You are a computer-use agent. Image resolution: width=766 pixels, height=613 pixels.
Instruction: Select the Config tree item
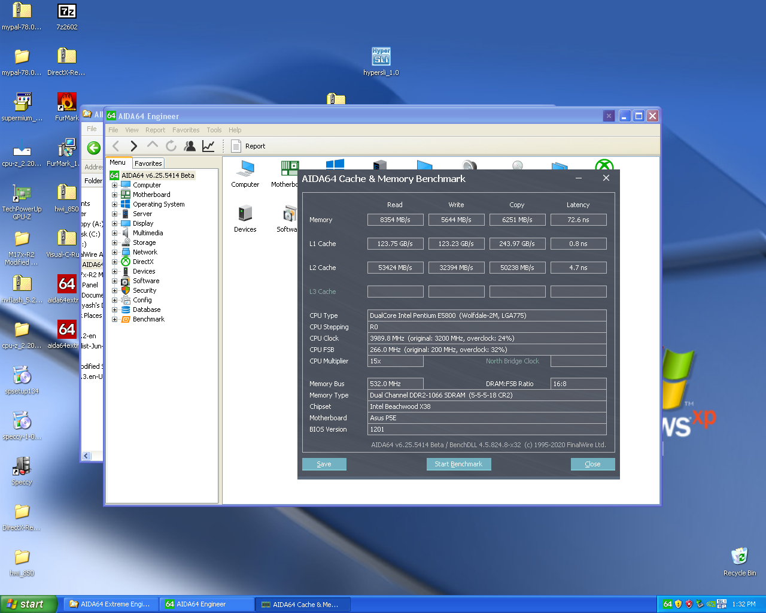point(142,300)
